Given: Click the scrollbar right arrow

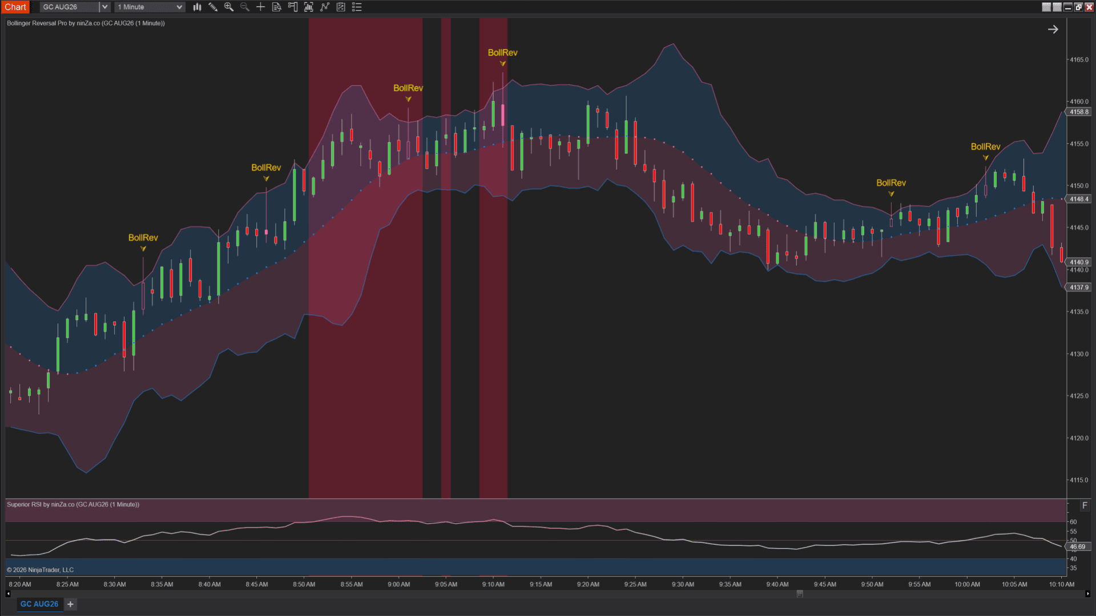Looking at the screenshot, I should coord(1088,594).
